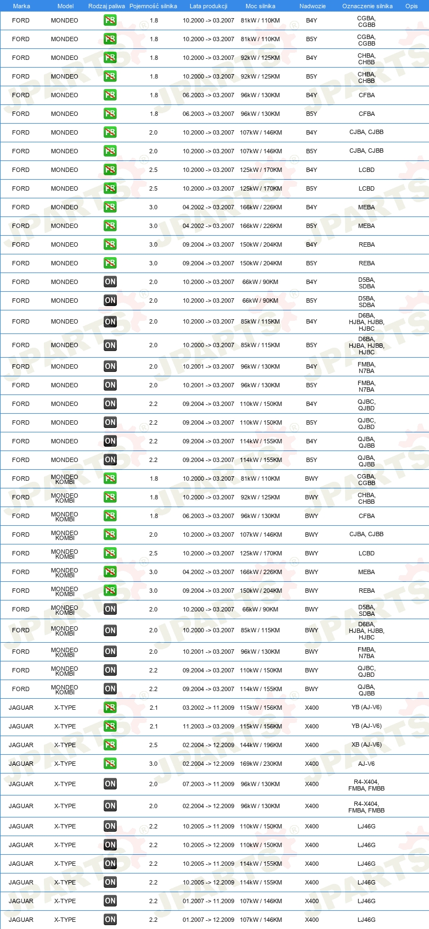
Task: Click the Rodzaj paliwa column header
Action: 106,6
